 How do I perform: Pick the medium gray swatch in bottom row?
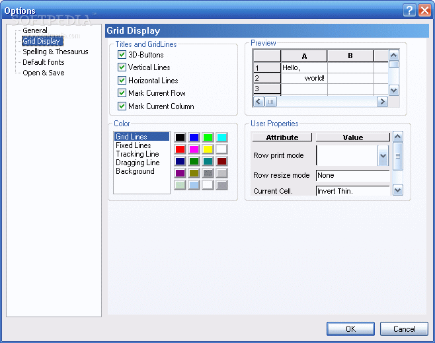[x=221, y=185]
